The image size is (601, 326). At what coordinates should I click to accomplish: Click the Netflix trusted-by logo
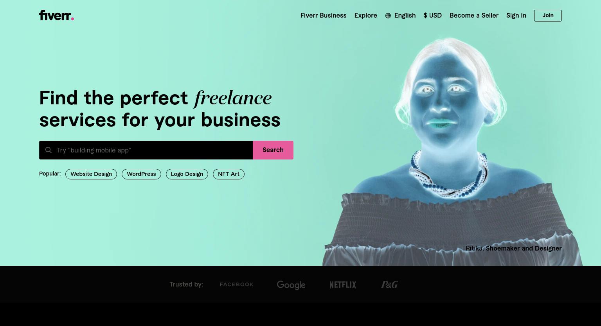pyautogui.click(x=343, y=285)
